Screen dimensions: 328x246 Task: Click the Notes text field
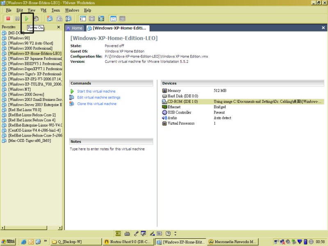[x=107, y=149]
